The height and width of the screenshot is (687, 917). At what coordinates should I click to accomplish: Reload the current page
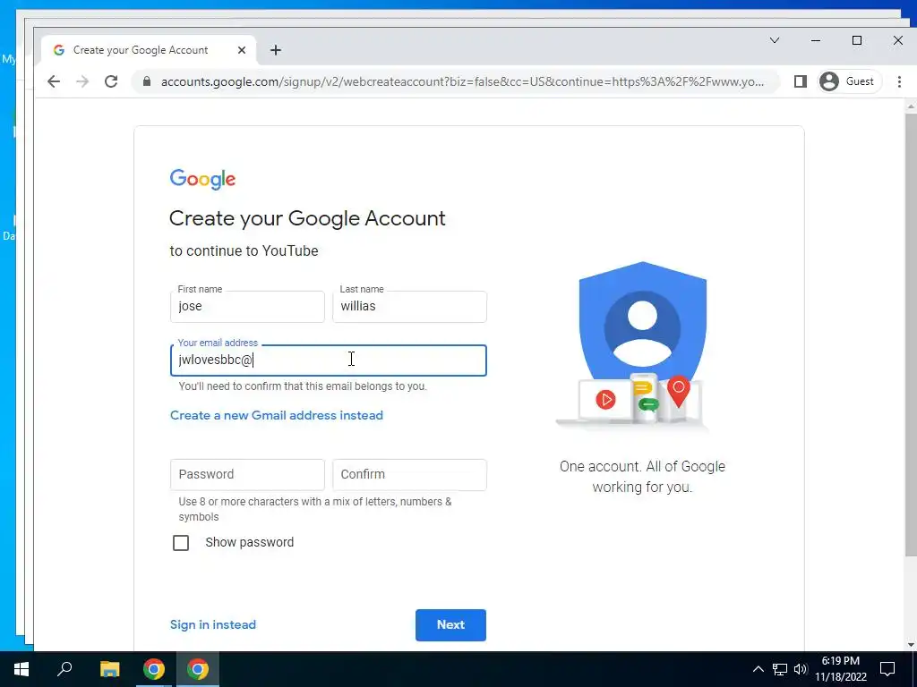click(111, 81)
